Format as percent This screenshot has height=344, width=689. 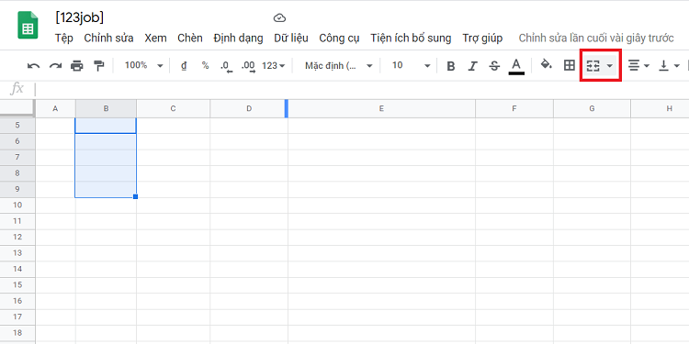(205, 66)
